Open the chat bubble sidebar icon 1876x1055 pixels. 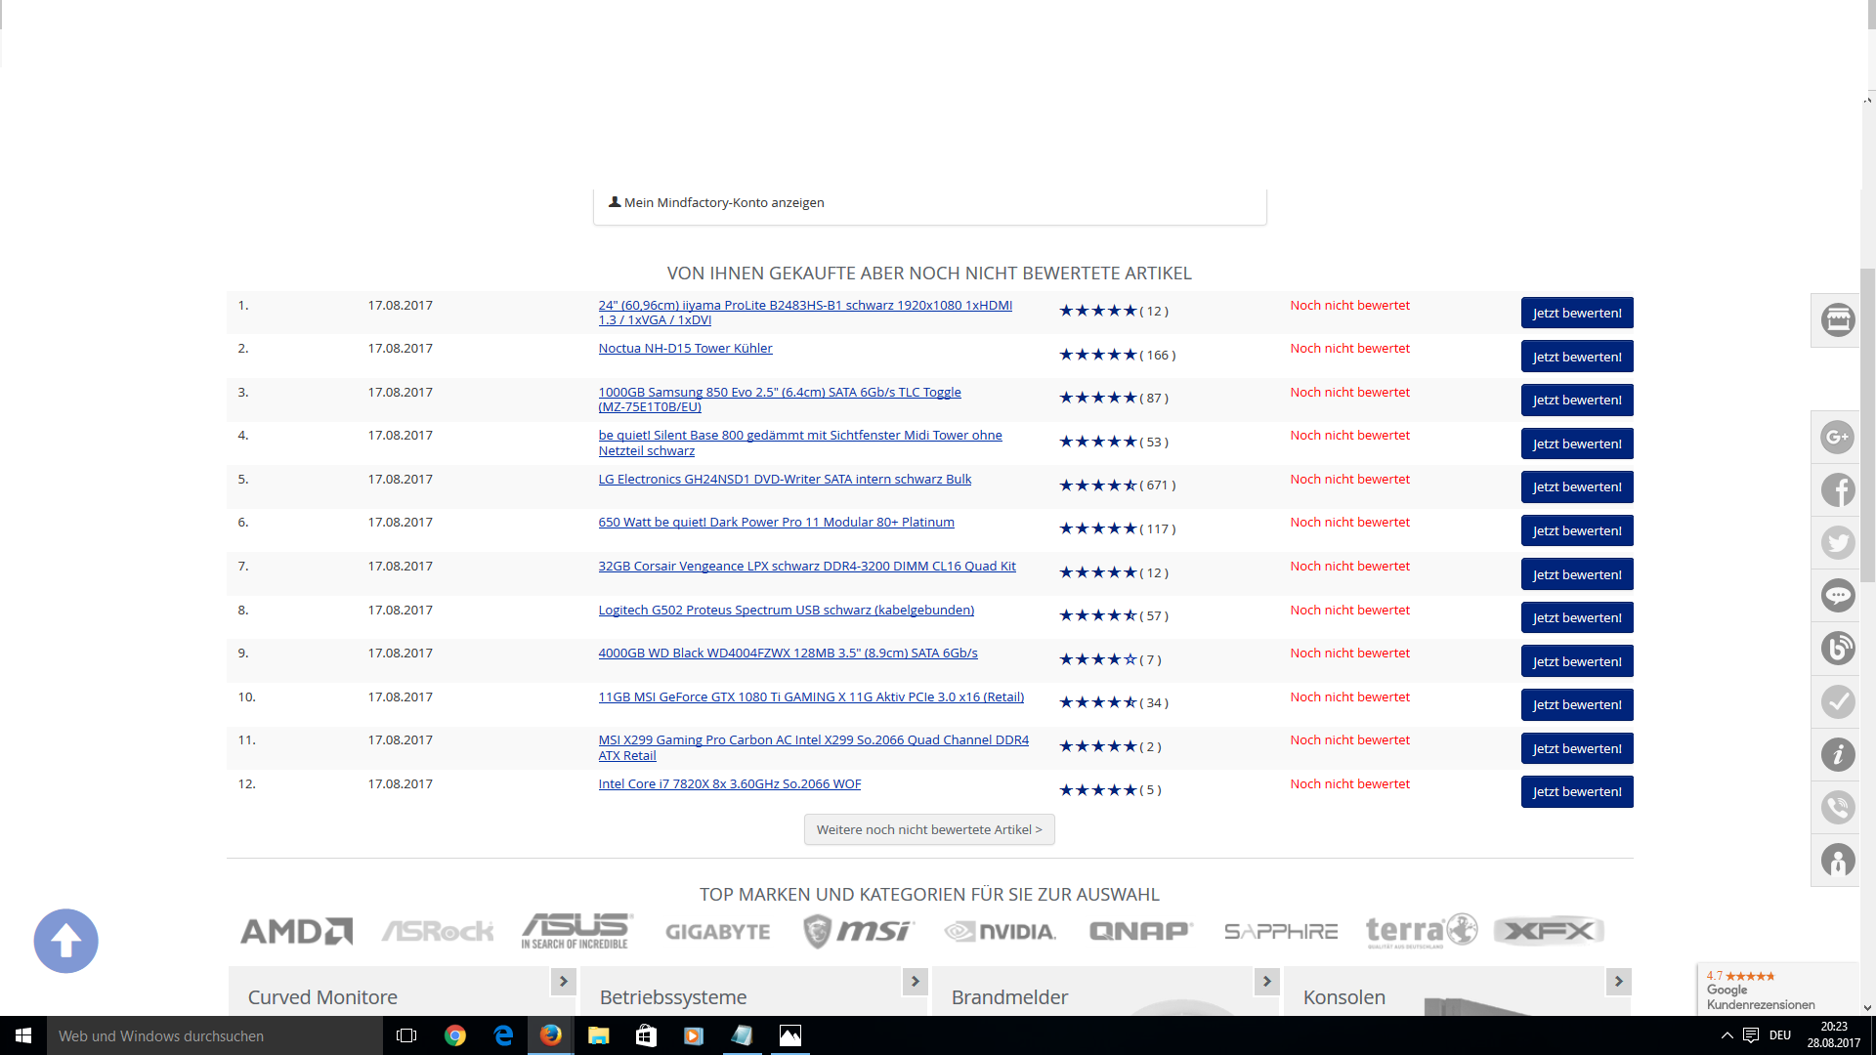[1837, 595]
